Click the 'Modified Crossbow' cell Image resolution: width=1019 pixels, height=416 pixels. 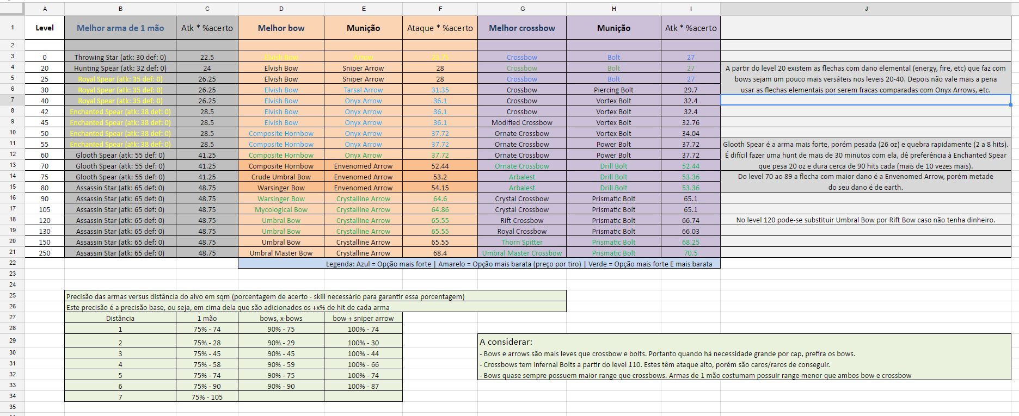[x=521, y=123]
